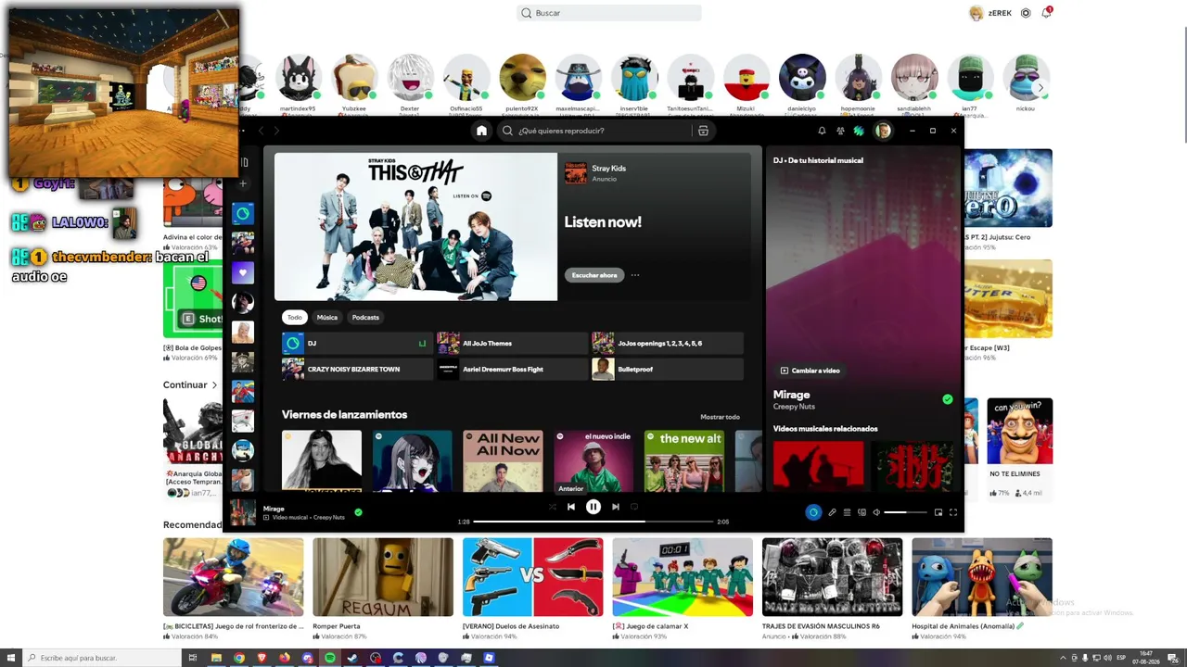Show hidden system tray icons
Screen dimensions: 1187x667
(1063, 658)
